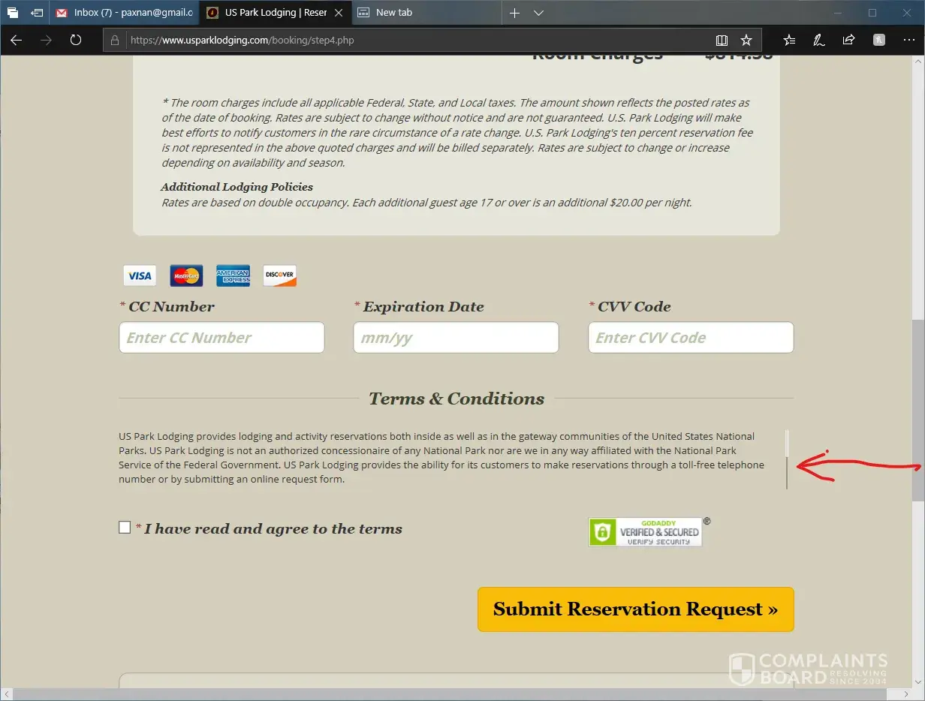Click the Discover card logo
The height and width of the screenshot is (701, 925).
(x=279, y=275)
